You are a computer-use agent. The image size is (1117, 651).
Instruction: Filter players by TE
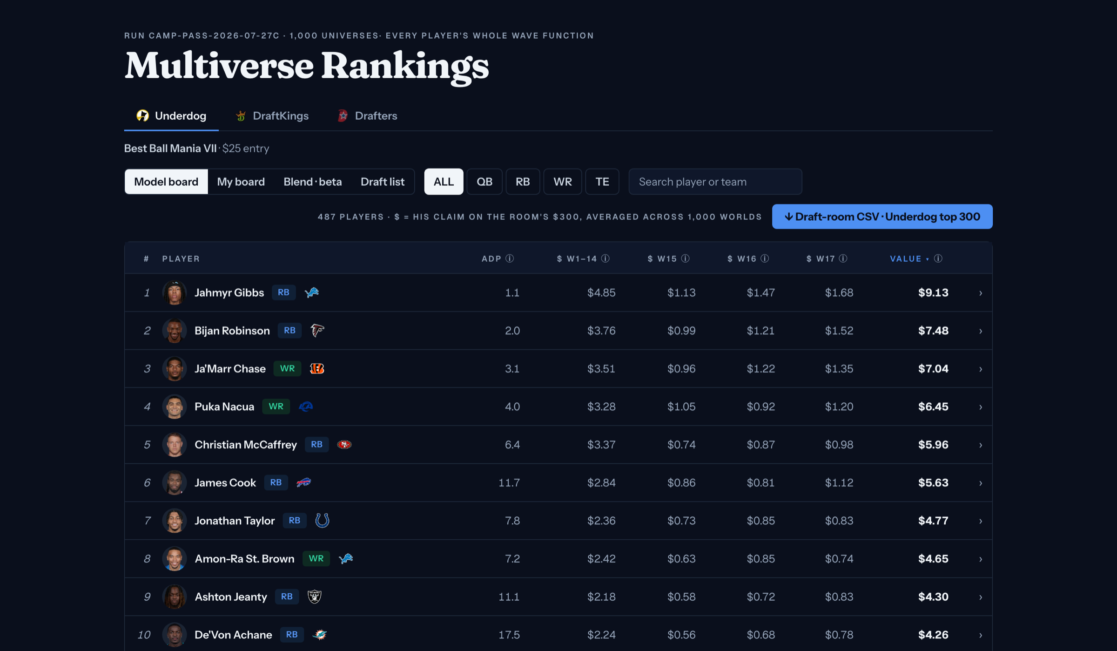click(602, 182)
